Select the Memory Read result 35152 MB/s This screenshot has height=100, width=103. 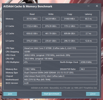pyautogui.click(x=32, y=19)
